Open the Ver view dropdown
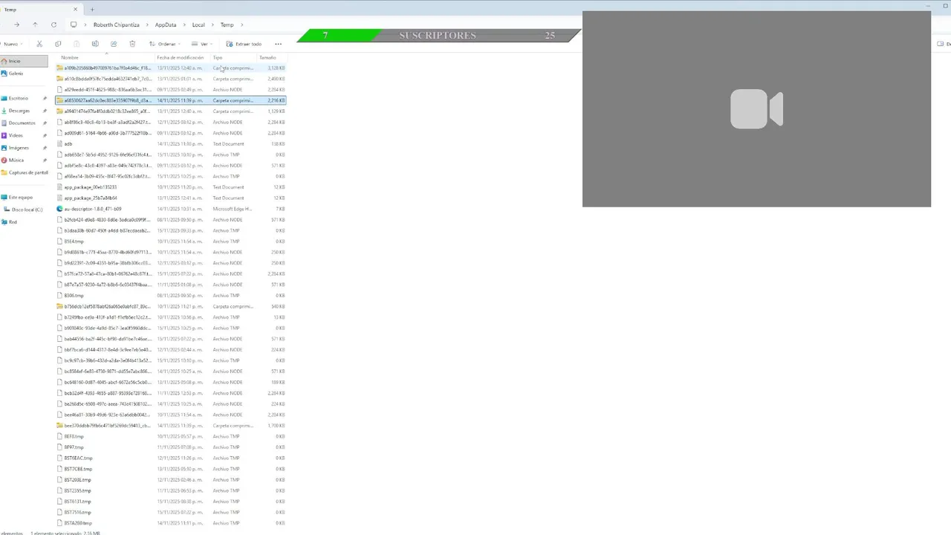Screen dimensions: 951x535 click(201, 44)
